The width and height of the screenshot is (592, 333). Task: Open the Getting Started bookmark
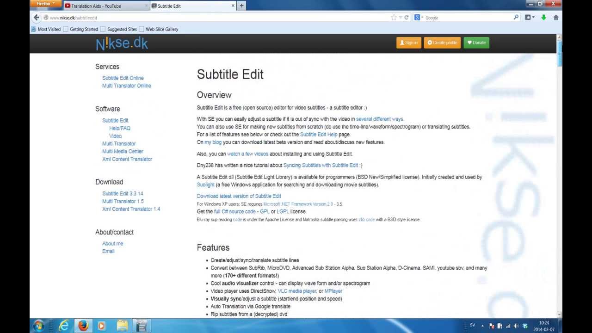pyautogui.click(x=80, y=29)
